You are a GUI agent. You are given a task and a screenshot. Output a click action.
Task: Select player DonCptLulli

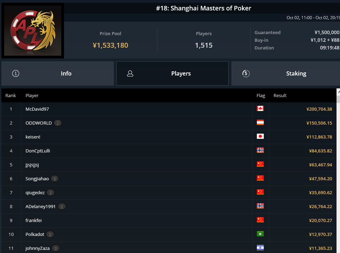[38, 151]
